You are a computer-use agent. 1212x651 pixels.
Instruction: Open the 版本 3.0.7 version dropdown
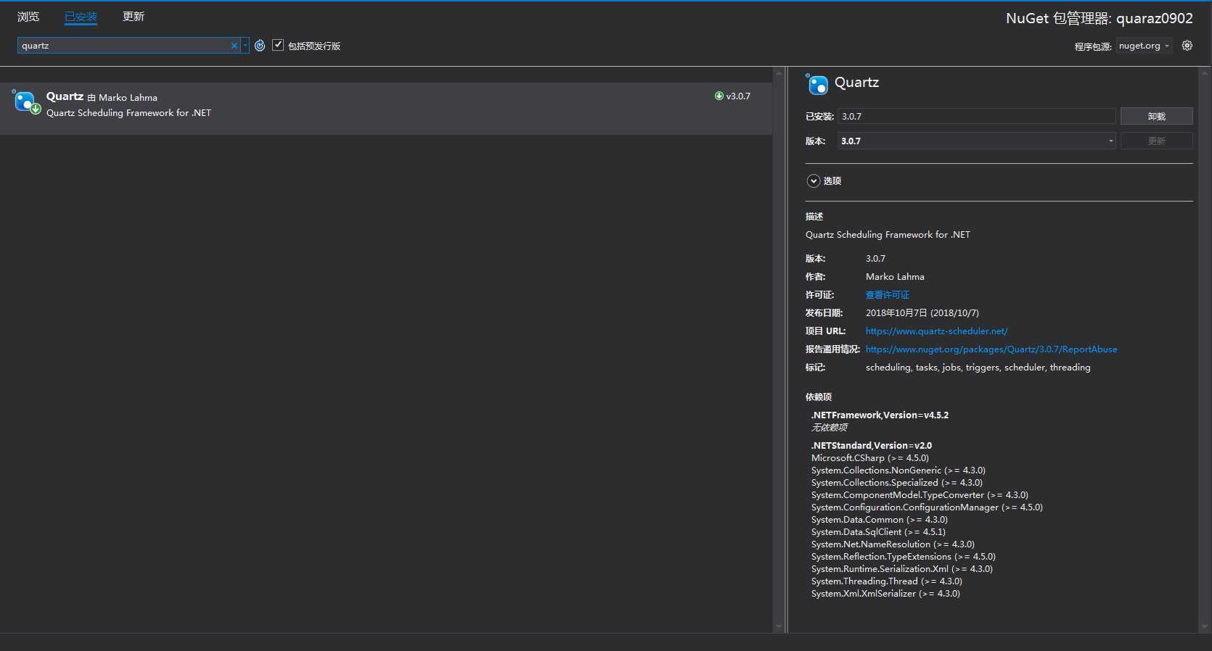[x=977, y=141]
